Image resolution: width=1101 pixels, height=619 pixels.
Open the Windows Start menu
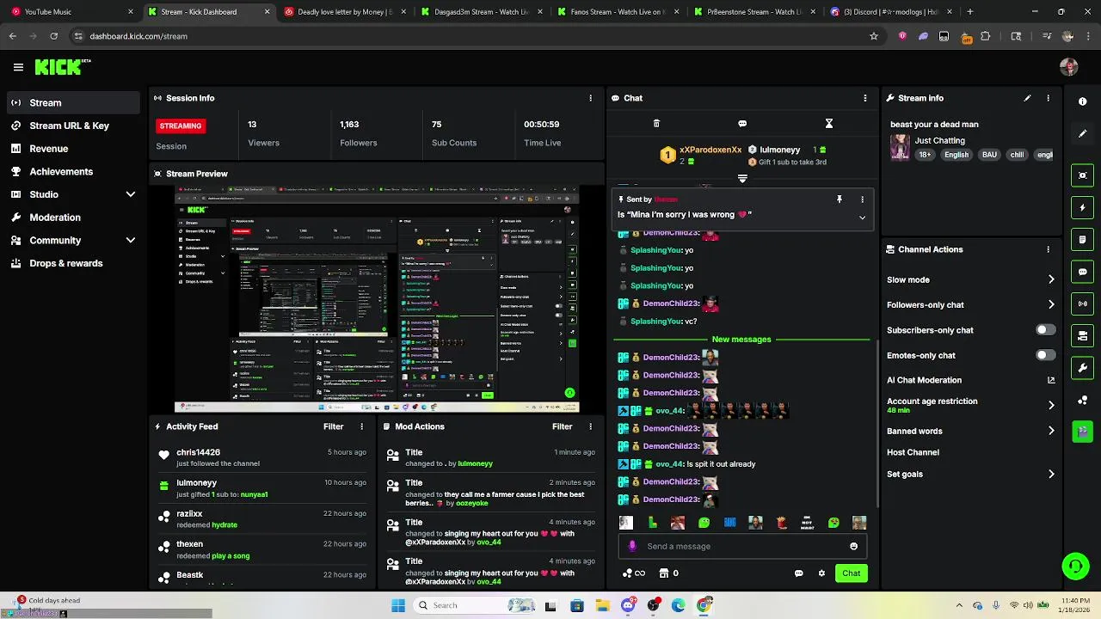click(398, 605)
